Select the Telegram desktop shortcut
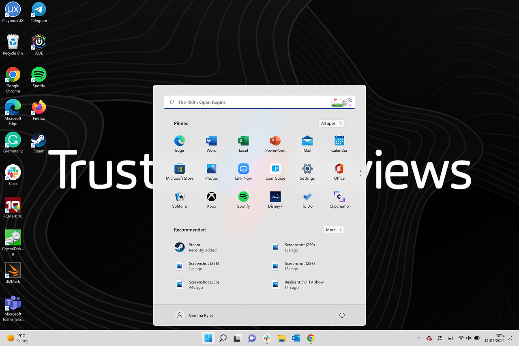This screenshot has height=346, width=519. (x=39, y=11)
